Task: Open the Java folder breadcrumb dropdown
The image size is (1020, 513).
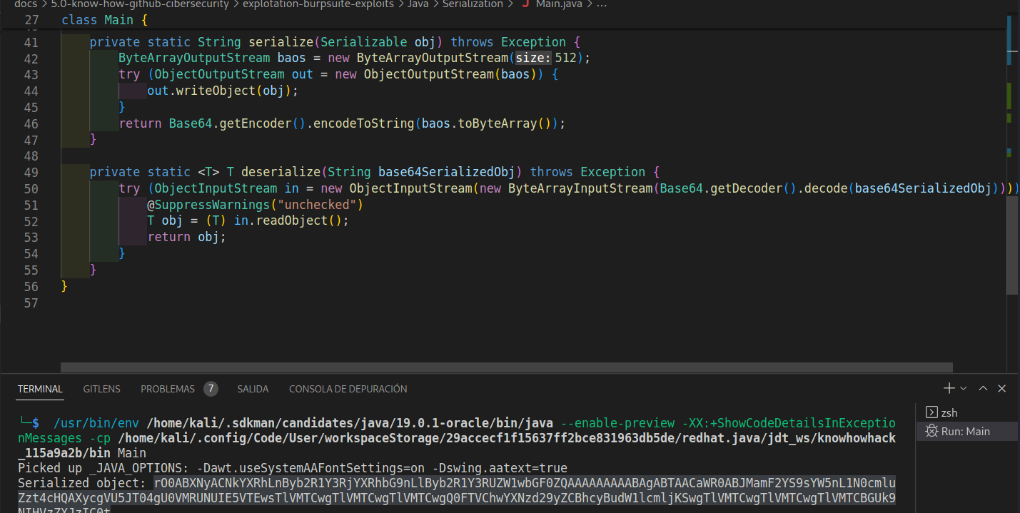Action: tap(418, 4)
